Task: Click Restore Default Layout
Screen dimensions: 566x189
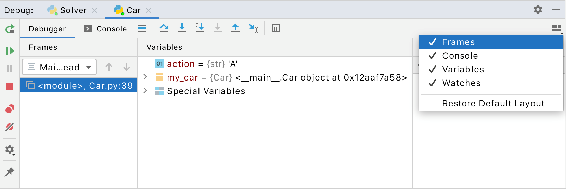Action: (x=493, y=103)
